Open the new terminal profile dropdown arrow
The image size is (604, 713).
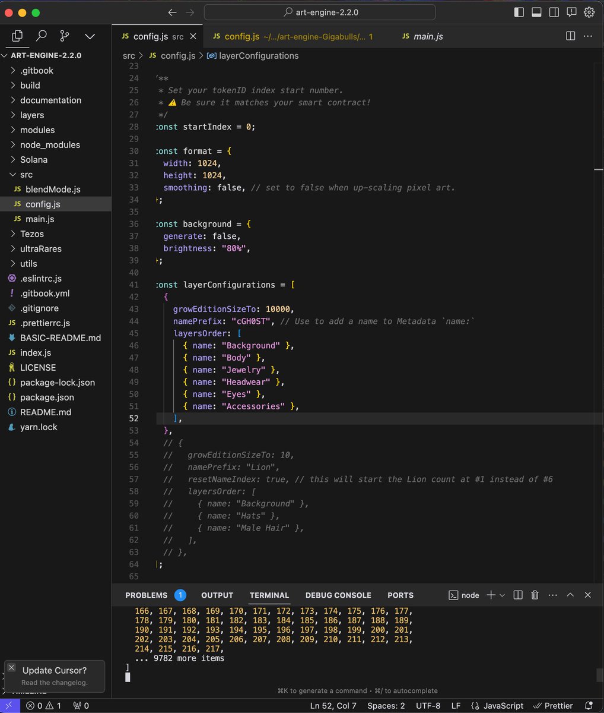click(502, 595)
